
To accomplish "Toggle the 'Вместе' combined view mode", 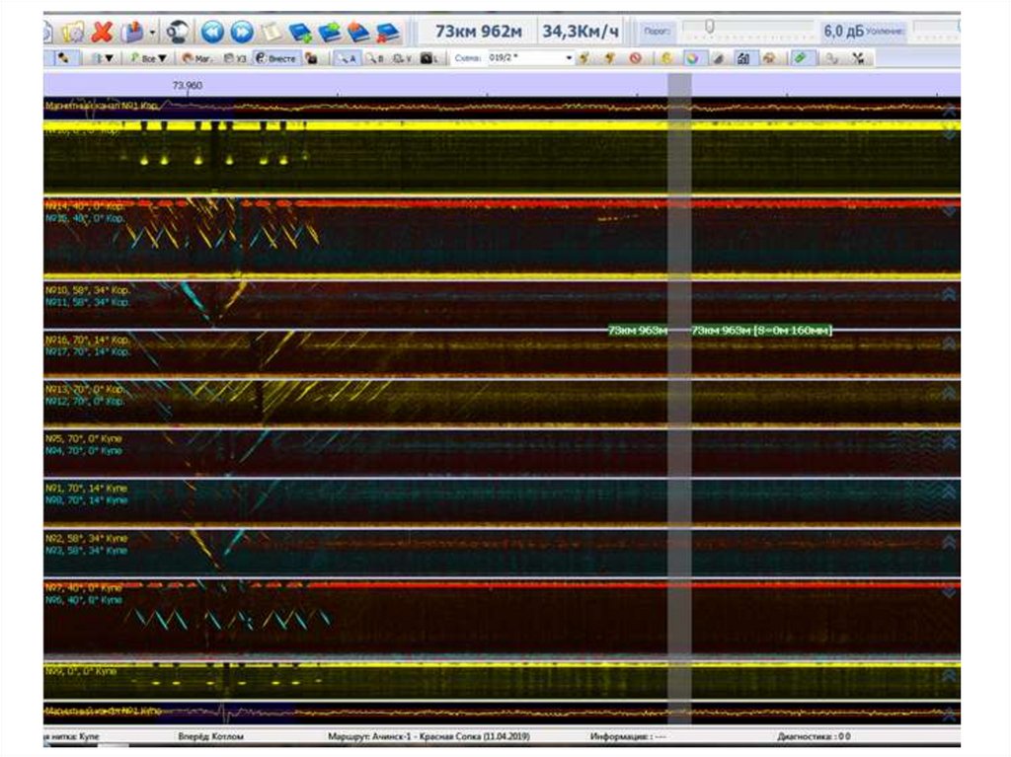I will pyautogui.click(x=276, y=58).
